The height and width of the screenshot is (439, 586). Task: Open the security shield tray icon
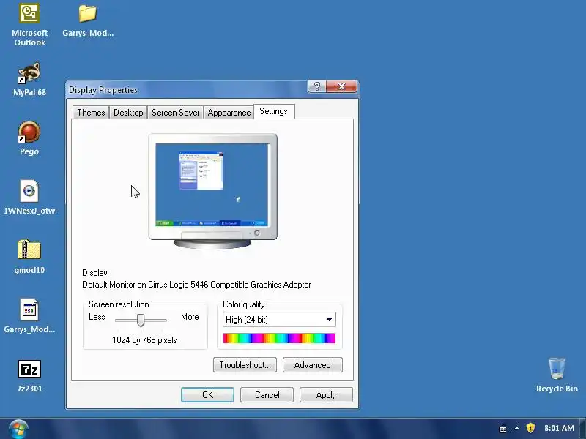click(x=530, y=428)
